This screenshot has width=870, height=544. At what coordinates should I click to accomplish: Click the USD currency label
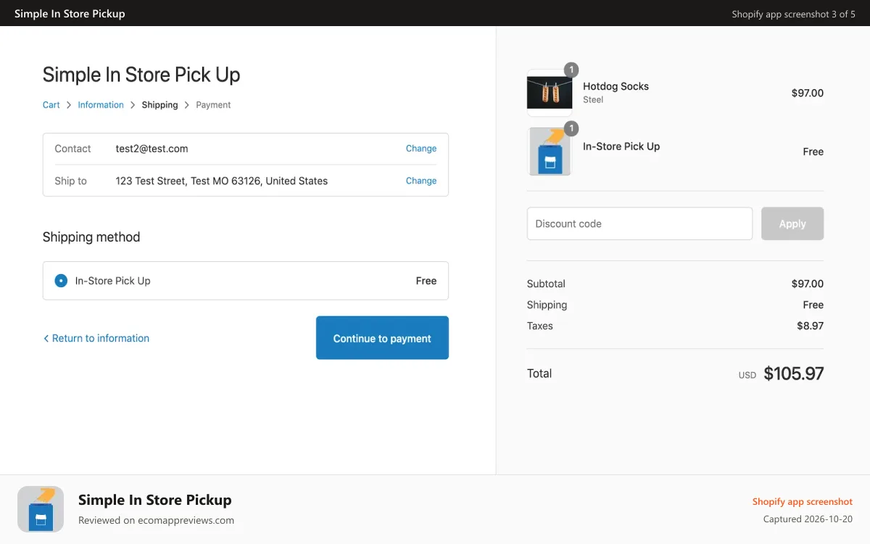tap(747, 376)
